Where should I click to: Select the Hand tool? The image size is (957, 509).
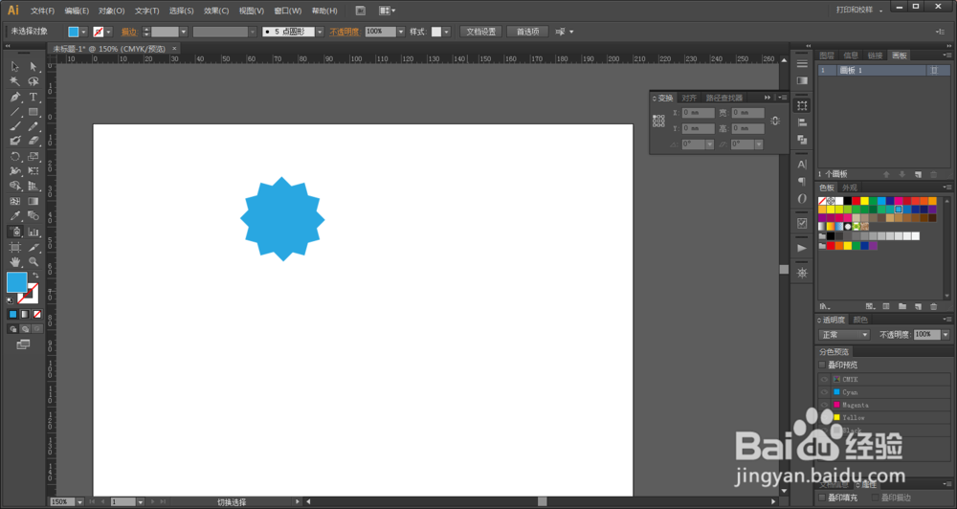click(x=15, y=262)
